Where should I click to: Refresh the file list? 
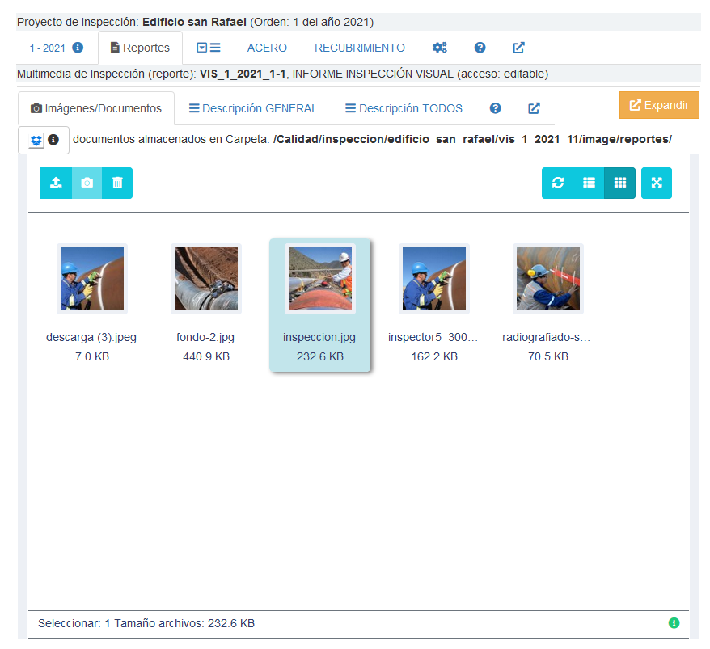(x=558, y=183)
